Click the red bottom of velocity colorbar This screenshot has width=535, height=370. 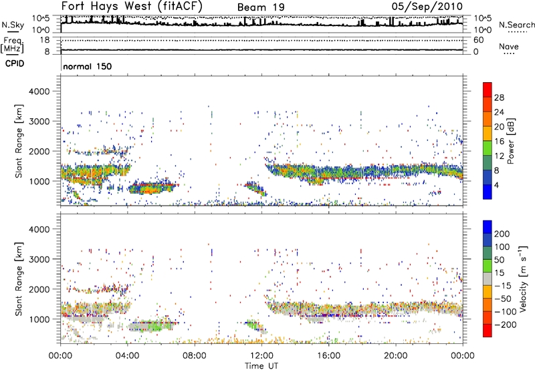pyautogui.click(x=488, y=331)
